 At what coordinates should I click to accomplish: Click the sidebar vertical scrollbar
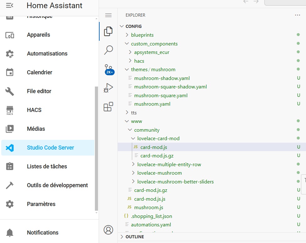click(96, 148)
